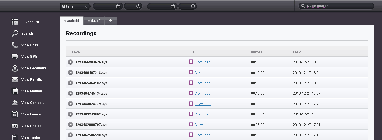The width and height of the screenshot is (382, 140).
Task: Open the end time clock icon
Action: pyautogui.click(x=193, y=6)
